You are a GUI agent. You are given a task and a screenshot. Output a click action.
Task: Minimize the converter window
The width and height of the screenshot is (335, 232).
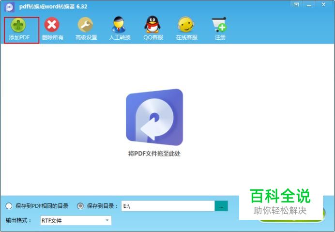[309, 5]
